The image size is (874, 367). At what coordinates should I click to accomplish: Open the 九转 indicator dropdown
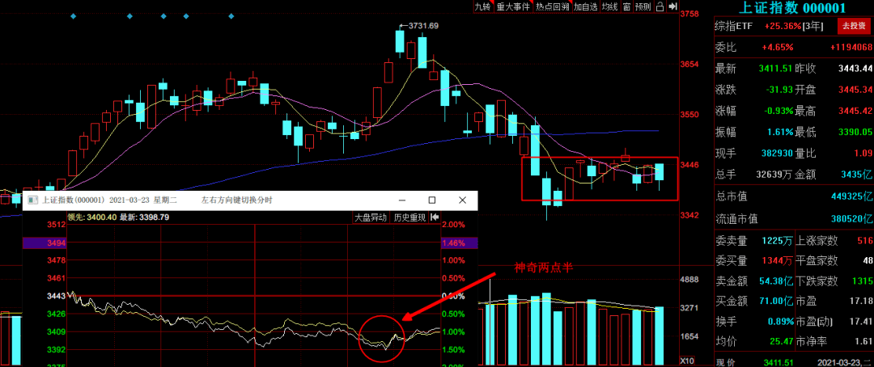(x=482, y=6)
